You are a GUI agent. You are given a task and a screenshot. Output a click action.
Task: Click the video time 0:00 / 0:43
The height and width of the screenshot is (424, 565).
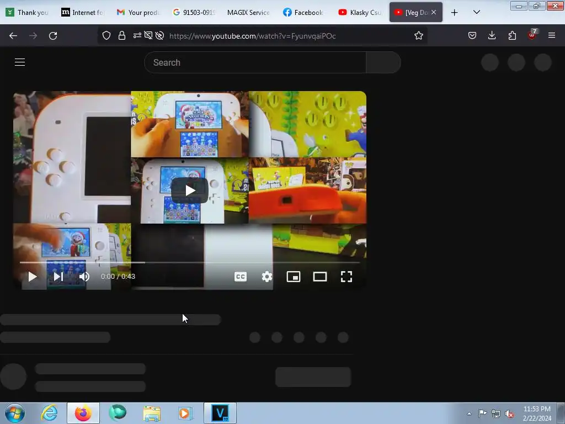click(x=118, y=277)
